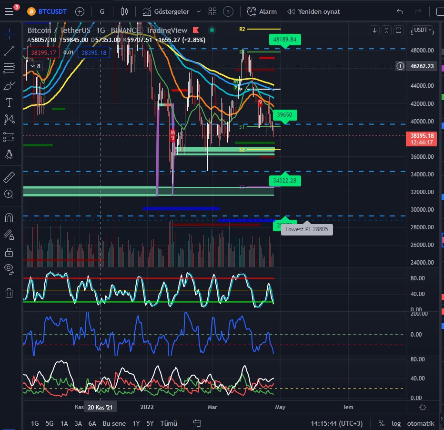444x430 pixels.
Task: Click the 48189.84 green price label
Action: pos(285,40)
